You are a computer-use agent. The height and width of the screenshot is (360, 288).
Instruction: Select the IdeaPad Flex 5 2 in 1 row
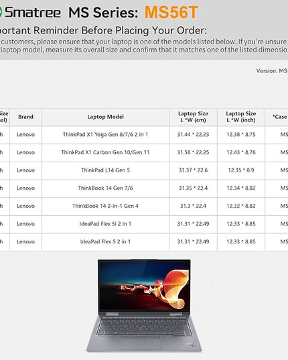(x=144, y=242)
